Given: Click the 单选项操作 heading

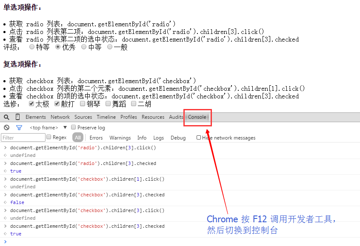Looking at the screenshot, I should point(22,7).
